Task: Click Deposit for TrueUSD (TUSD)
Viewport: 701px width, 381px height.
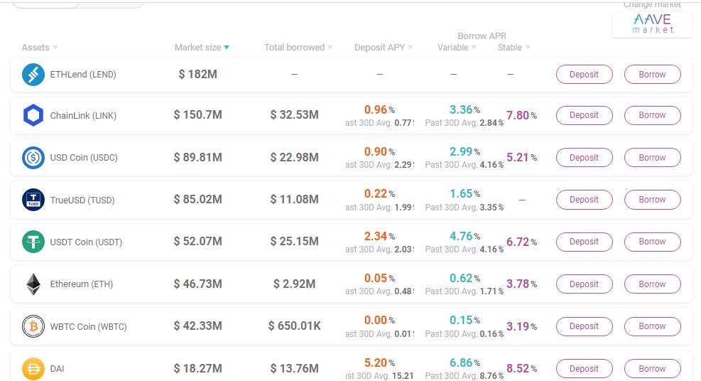Action: [x=585, y=200]
